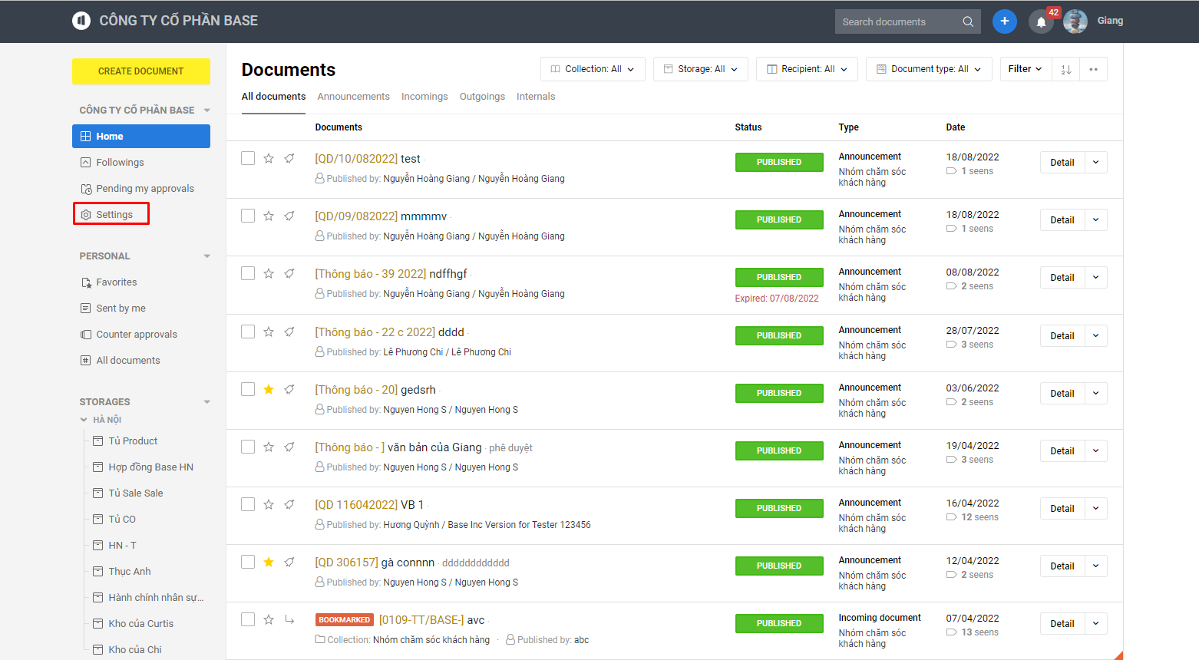1199x660 pixels.
Task: Open the [Thông báo - 20] gedsrh link
Action: pos(375,390)
